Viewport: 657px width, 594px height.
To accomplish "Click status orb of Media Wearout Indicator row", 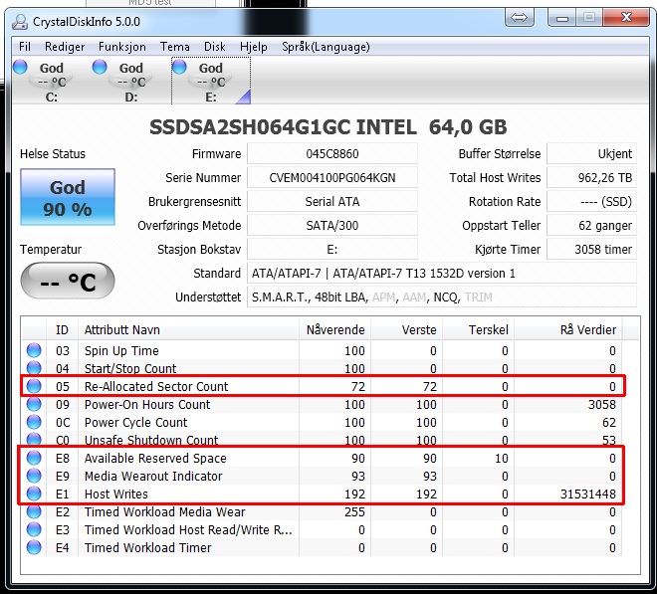I will click(34, 476).
